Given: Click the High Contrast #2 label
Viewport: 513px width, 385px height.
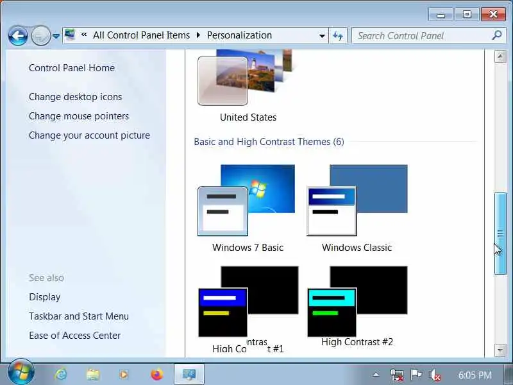Looking at the screenshot, I should coord(357,342).
